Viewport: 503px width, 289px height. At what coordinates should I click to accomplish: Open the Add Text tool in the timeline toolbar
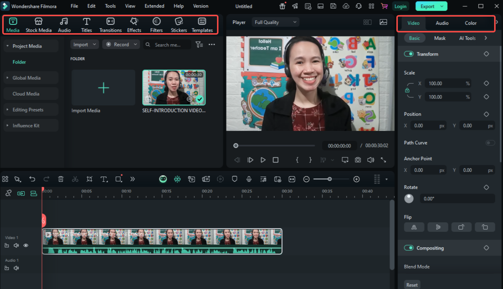[x=104, y=179]
